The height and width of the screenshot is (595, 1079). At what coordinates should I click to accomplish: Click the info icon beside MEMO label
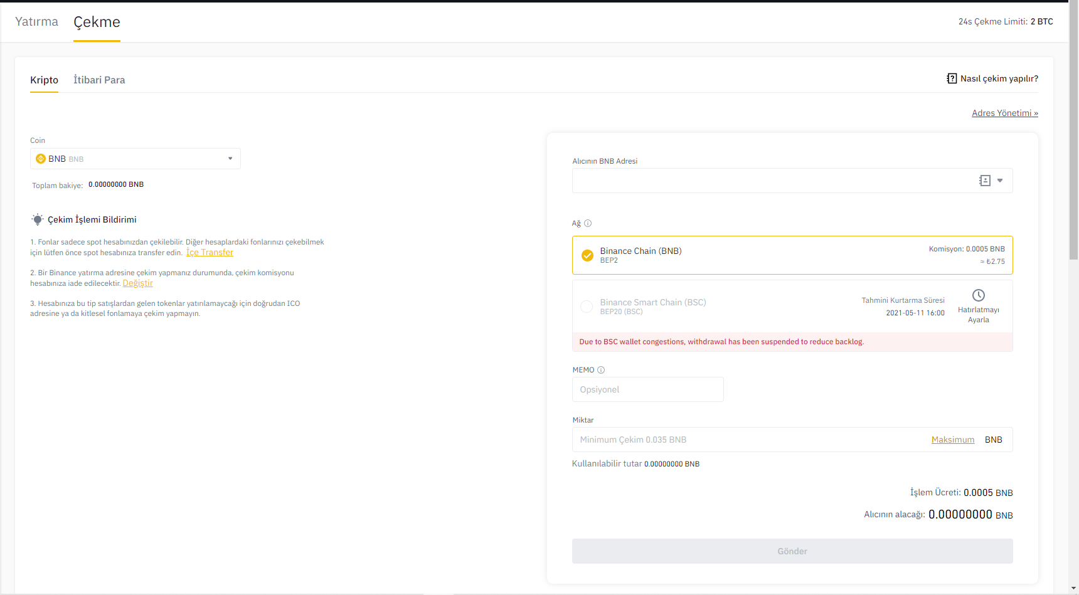click(601, 370)
